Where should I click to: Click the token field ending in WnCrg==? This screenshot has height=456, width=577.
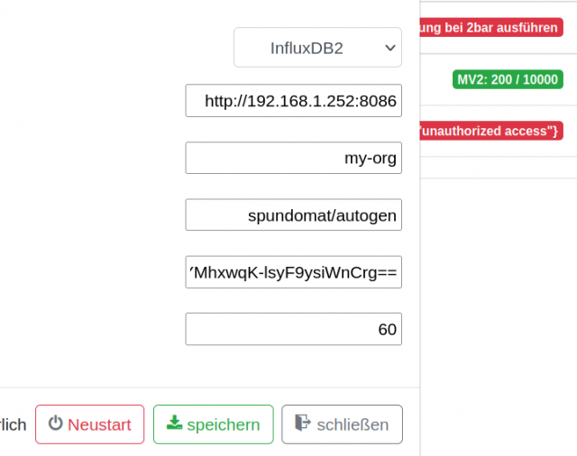pyautogui.click(x=294, y=272)
